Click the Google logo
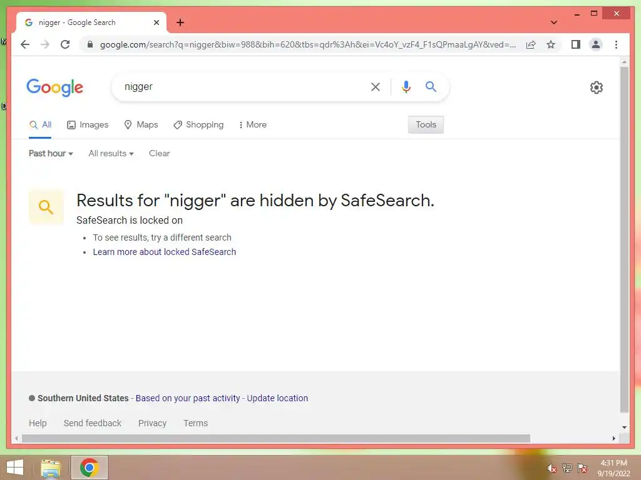641x480 pixels. 55,87
